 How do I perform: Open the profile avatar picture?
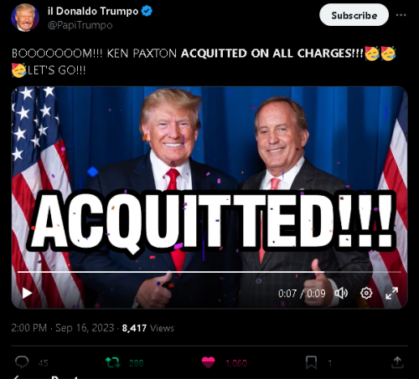point(25,18)
